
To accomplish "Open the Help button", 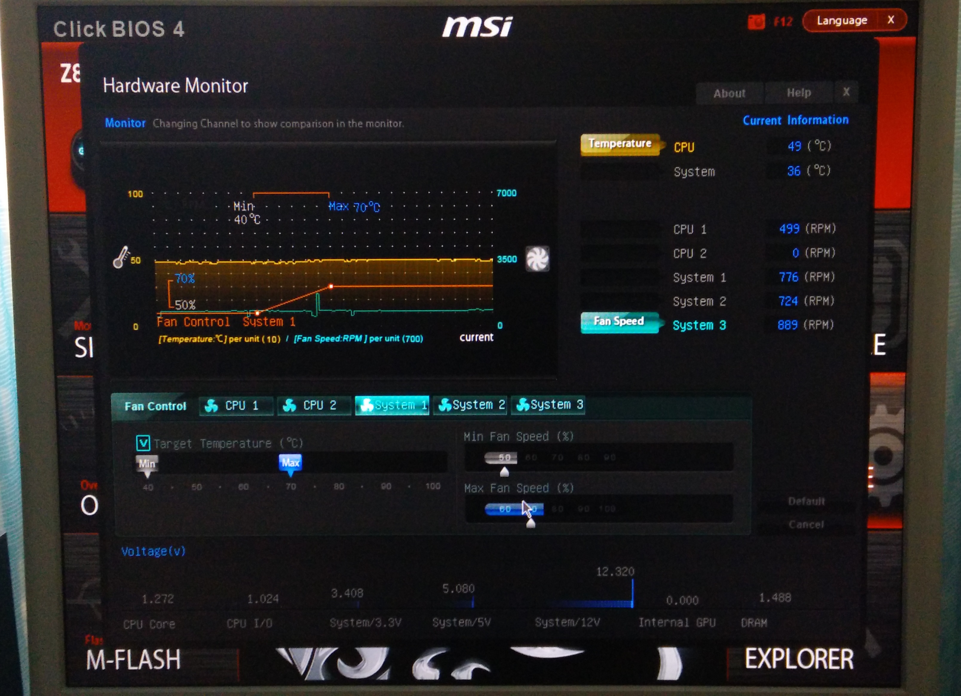I will [x=799, y=93].
